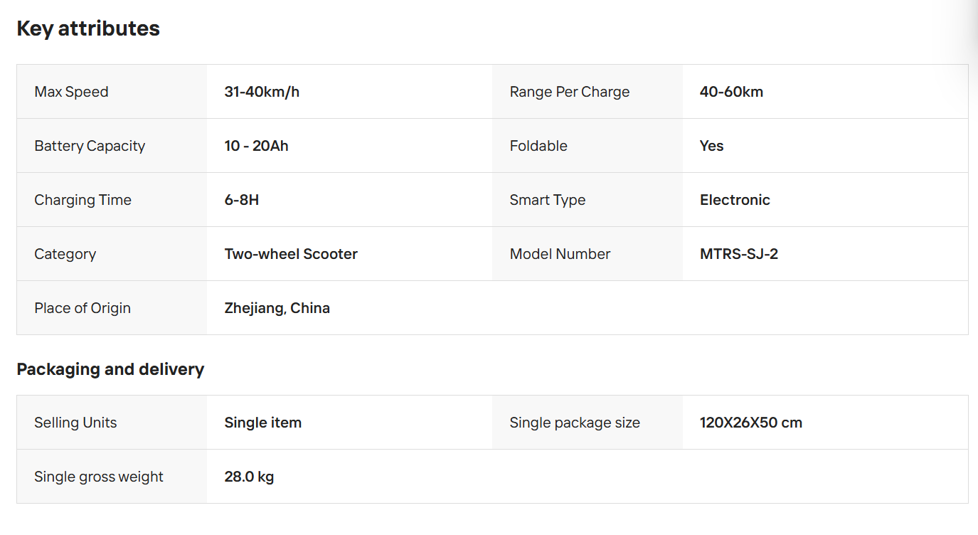Click the Packaging and delivery heading
This screenshot has width=978, height=535.
pos(110,369)
